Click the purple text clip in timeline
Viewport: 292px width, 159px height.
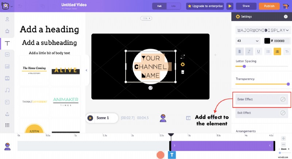point(222,146)
